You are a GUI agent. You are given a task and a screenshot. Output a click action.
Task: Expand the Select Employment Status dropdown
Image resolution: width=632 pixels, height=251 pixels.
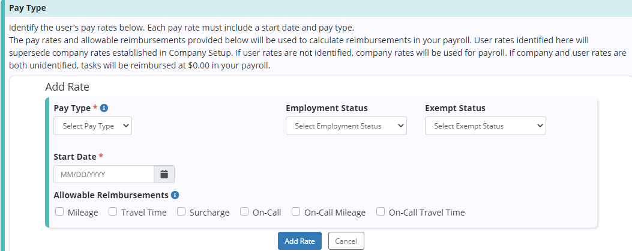[346, 126]
